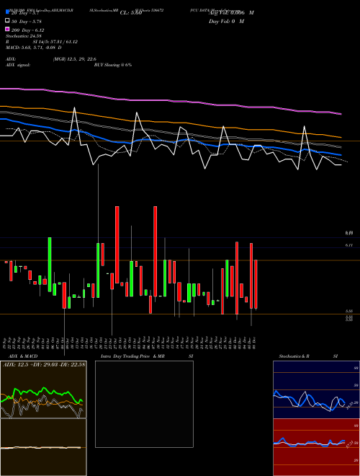Click the 'SI 14/5: 57.31 / 61.12' value
This screenshot has height=476, width=360.
(55, 42)
